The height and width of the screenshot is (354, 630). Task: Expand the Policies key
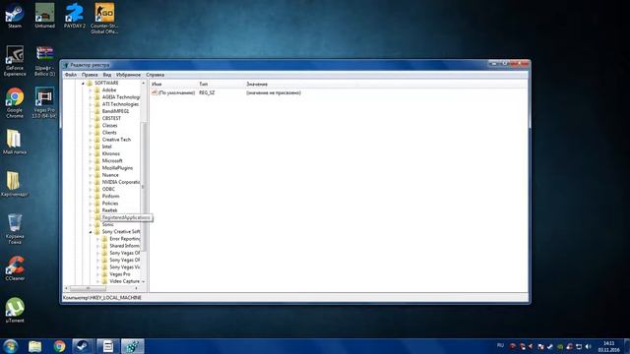coord(90,204)
